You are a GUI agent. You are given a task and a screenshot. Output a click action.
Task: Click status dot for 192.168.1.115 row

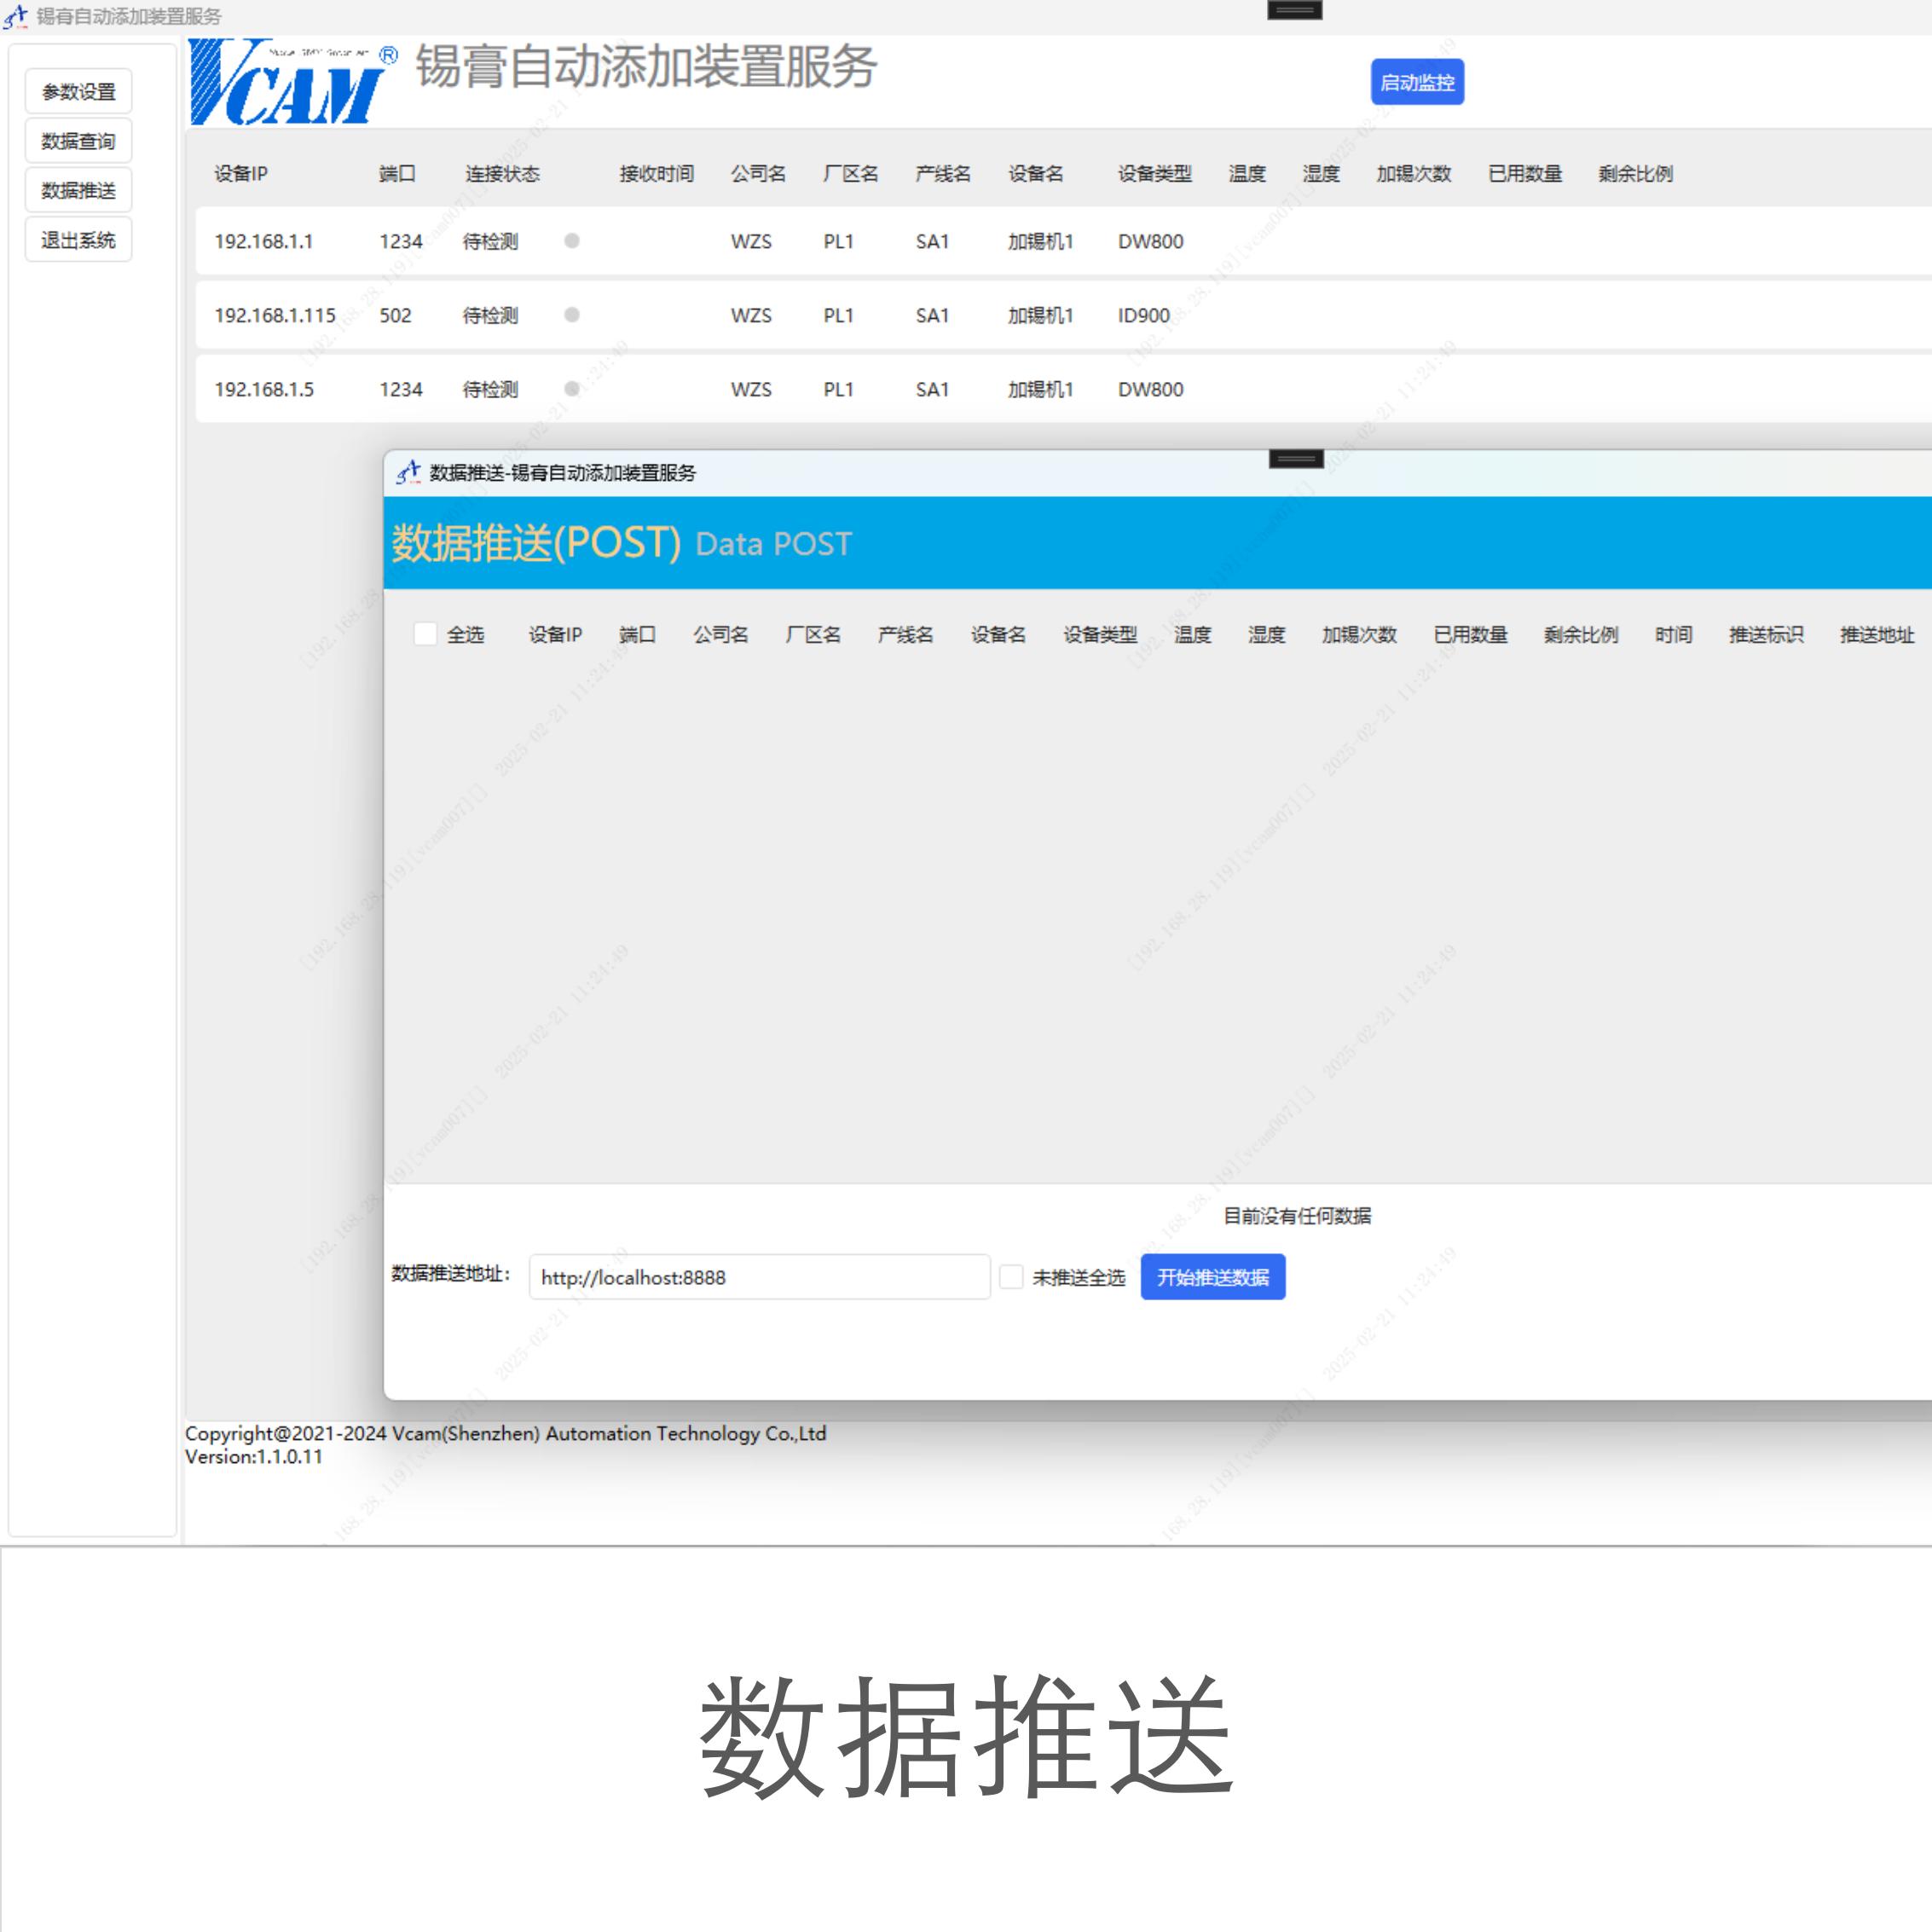(x=572, y=315)
